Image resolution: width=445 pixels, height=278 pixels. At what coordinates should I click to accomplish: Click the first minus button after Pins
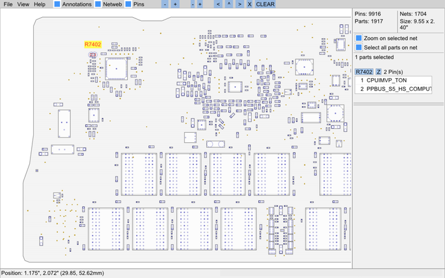tap(165, 4)
